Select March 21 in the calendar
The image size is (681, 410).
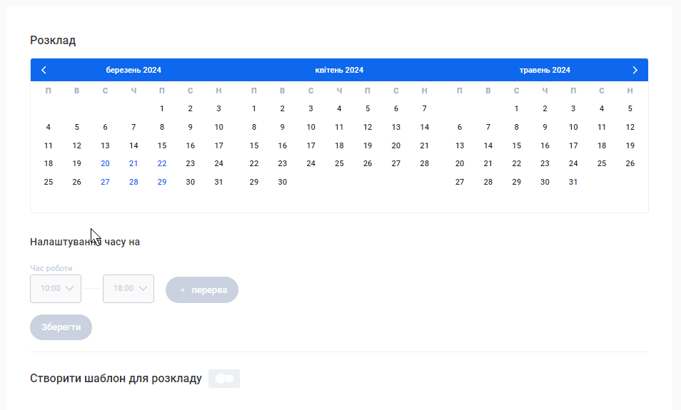[133, 163]
